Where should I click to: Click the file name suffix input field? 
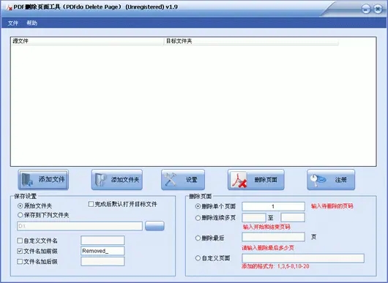[102, 262]
